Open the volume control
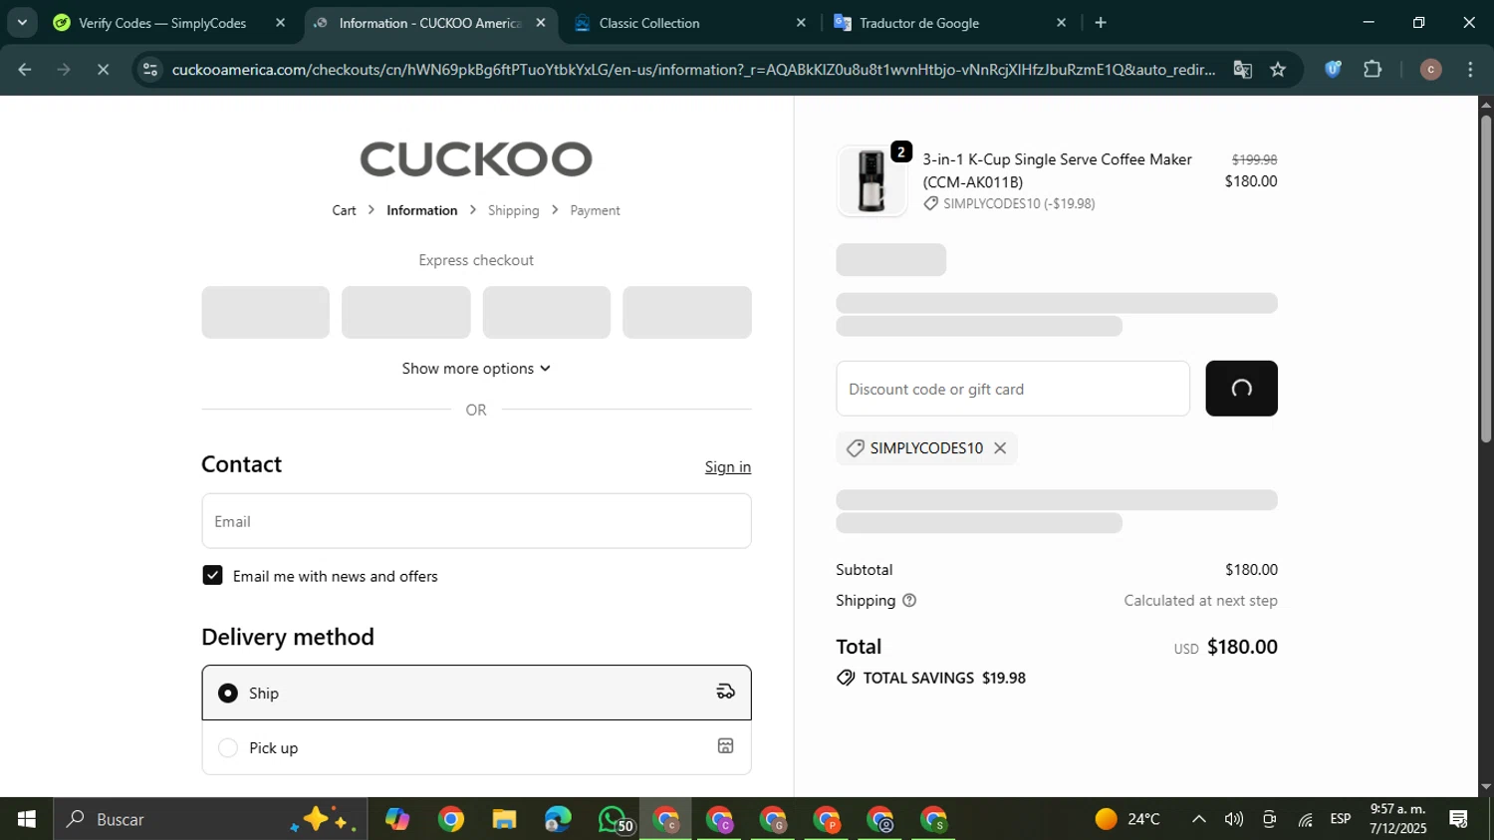Viewport: 1494px width, 840px height. tap(1234, 819)
